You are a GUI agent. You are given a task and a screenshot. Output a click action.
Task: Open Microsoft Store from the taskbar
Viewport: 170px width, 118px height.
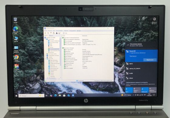[x=64, y=96]
